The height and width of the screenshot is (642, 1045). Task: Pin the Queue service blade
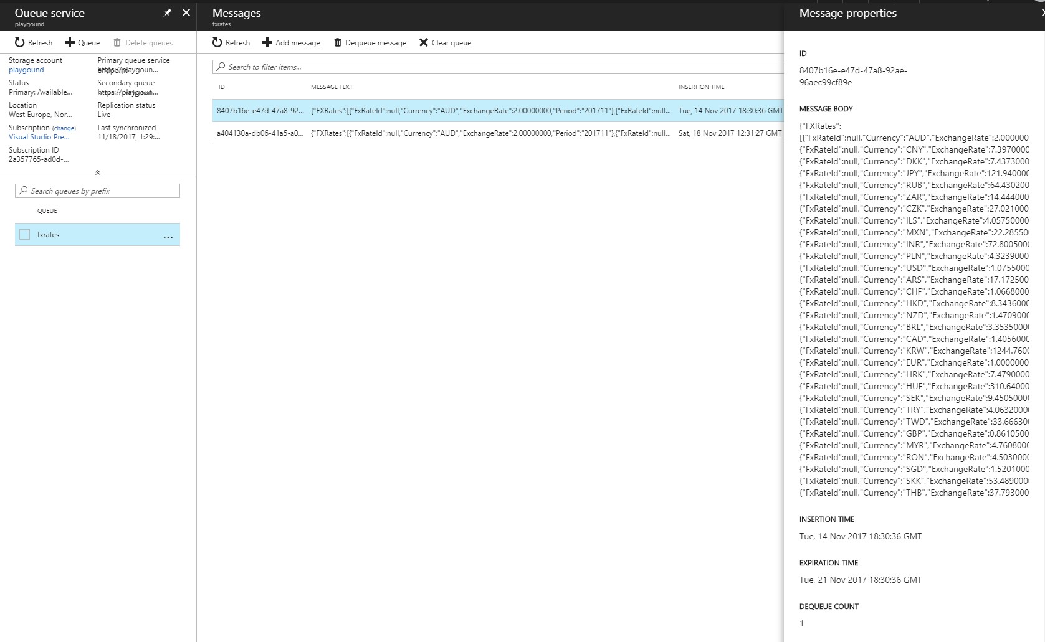167,12
